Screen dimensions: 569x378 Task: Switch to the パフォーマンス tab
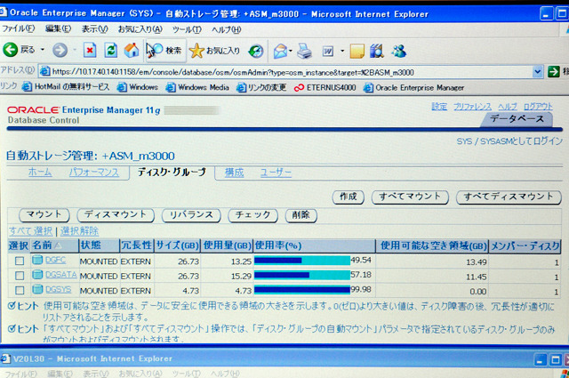point(94,173)
